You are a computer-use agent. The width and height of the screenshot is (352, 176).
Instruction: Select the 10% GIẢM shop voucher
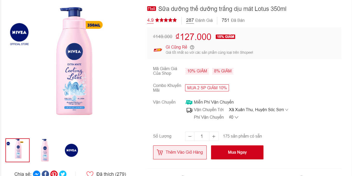tap(197, 71)
